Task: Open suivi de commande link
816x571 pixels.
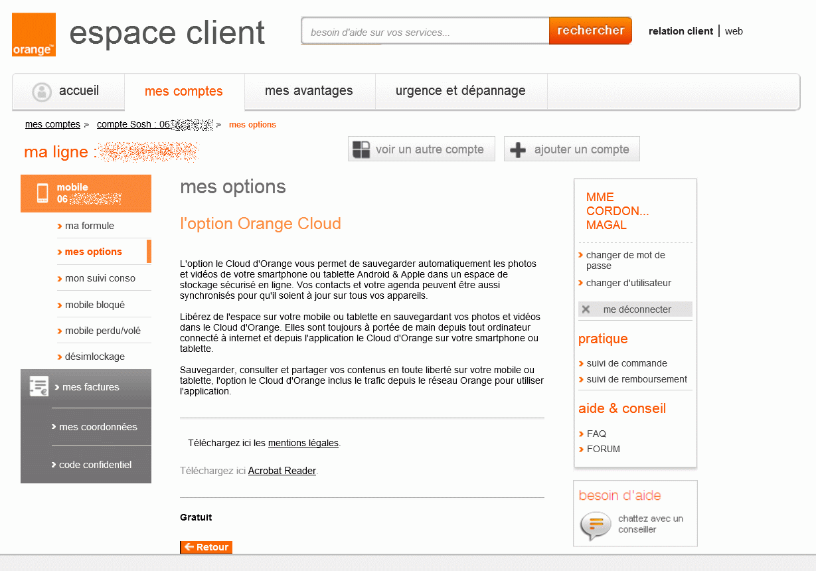Action: pos(627,363)
